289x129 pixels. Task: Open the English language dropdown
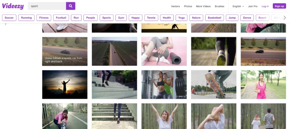(238, 6)
